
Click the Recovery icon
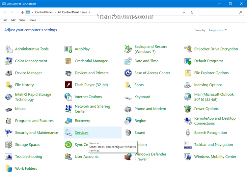(x=69, y=121)
